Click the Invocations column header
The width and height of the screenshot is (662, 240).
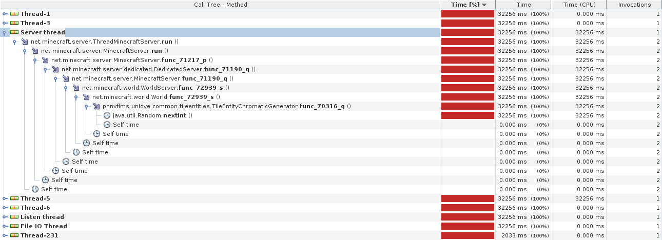click(634, 5)
